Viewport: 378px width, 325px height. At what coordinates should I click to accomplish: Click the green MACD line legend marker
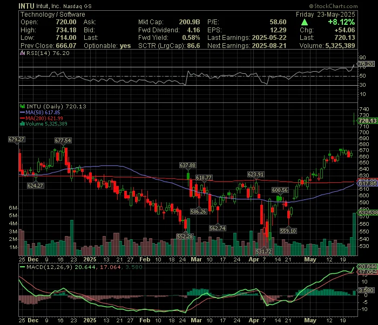coord(23,267)
